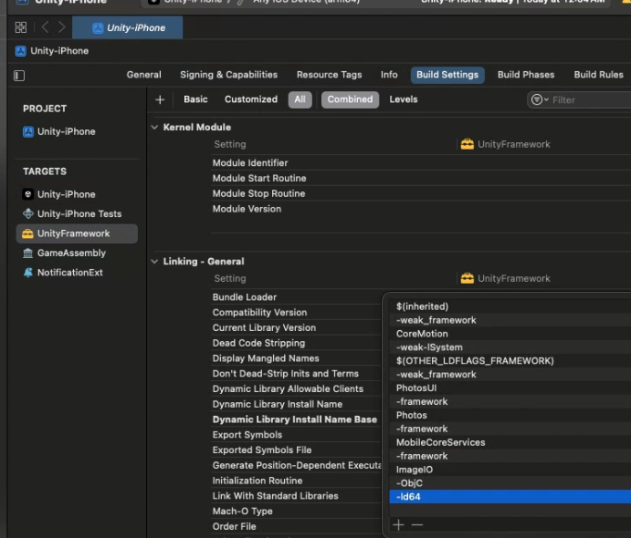
Task: Click the Initialization Routine setting
Action: coord(258,481)
